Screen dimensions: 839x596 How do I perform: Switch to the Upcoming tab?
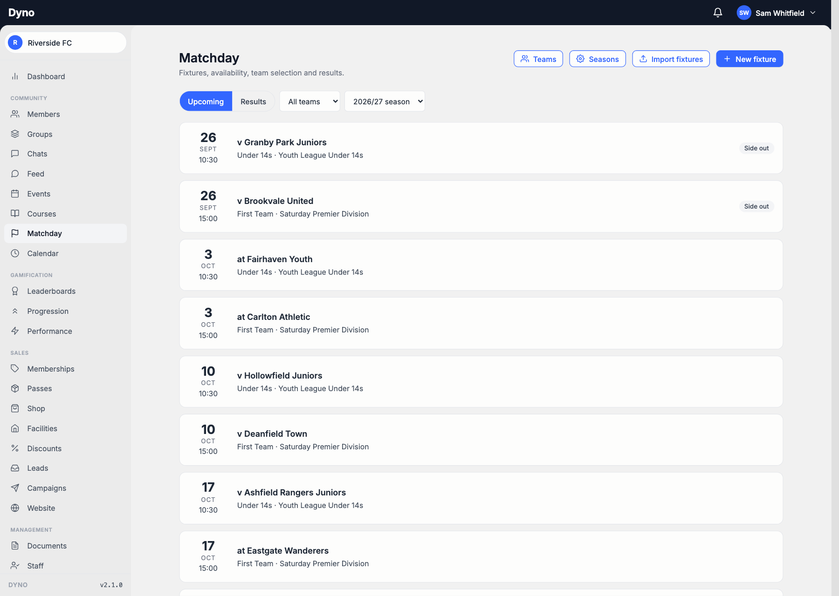(x=206, y=102)
